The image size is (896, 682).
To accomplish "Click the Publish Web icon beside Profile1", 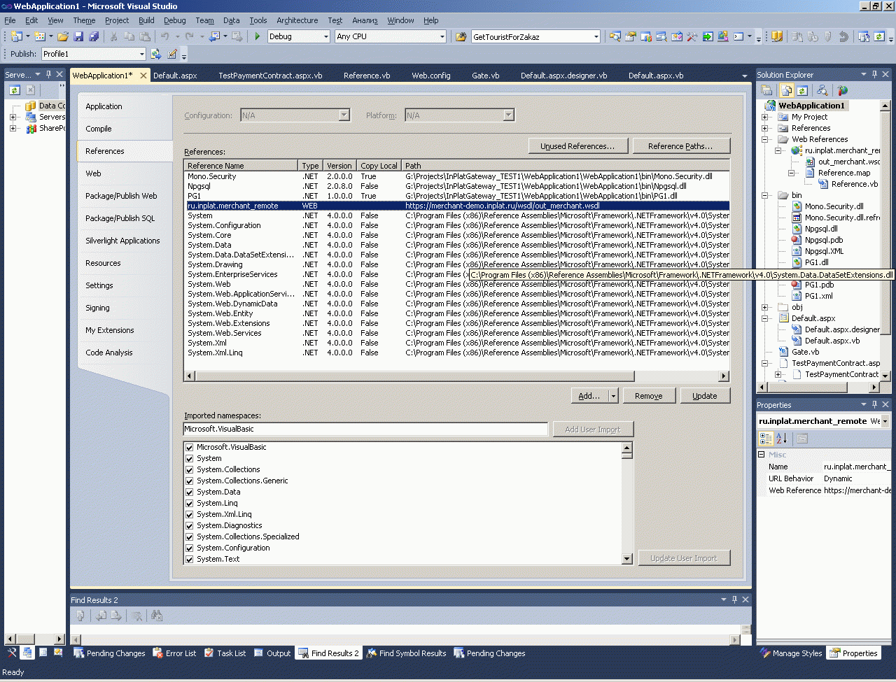I will 156,54.
